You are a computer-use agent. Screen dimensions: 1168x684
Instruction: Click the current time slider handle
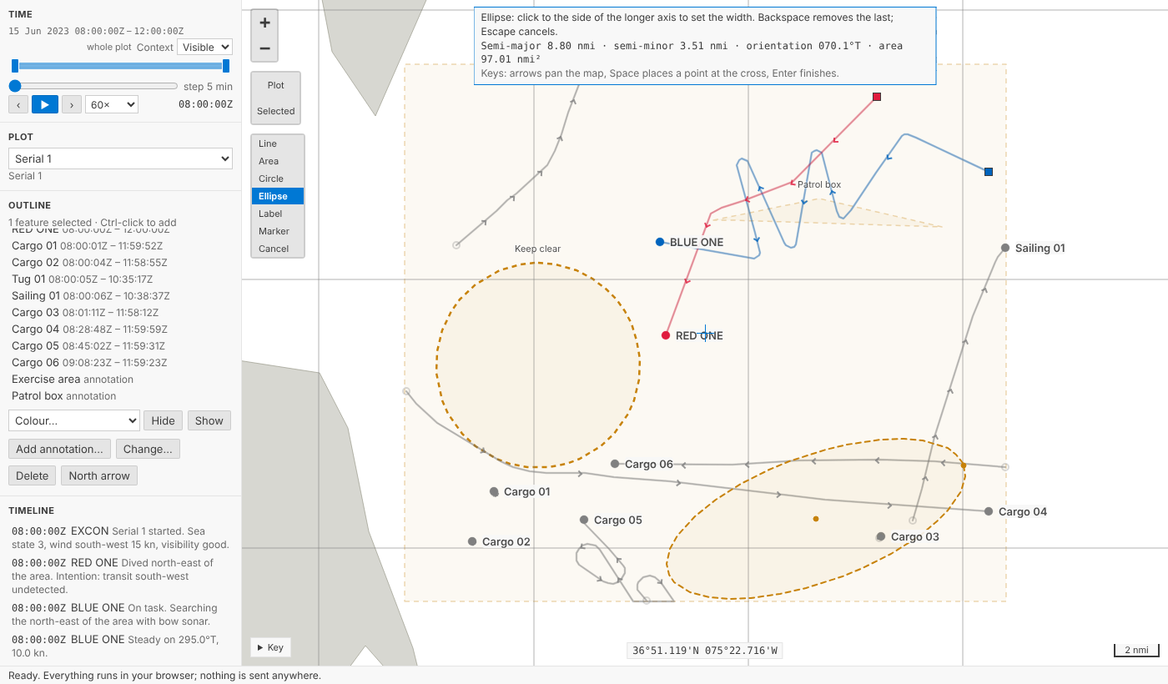click(x=15, y=86)
